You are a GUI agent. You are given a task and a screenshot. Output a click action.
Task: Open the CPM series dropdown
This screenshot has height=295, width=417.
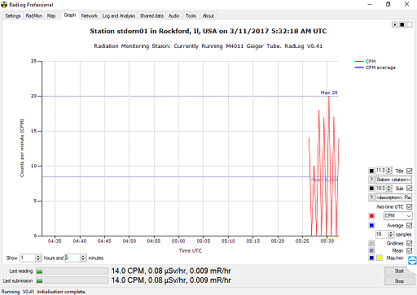(397, 216)
